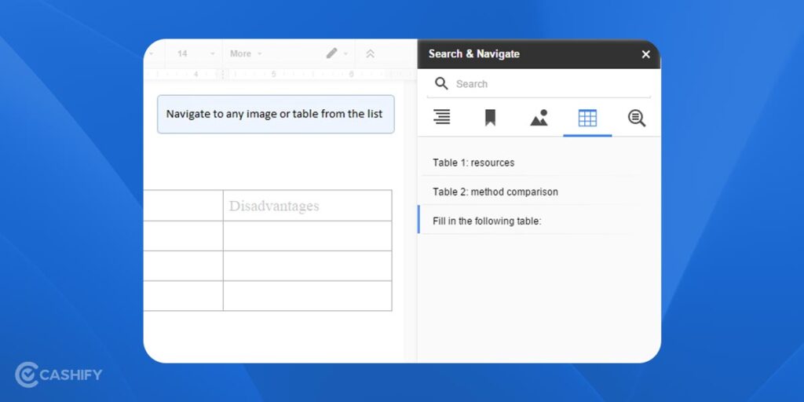
Task: Open the headings outline tab
Action: [x=441, y=118]
